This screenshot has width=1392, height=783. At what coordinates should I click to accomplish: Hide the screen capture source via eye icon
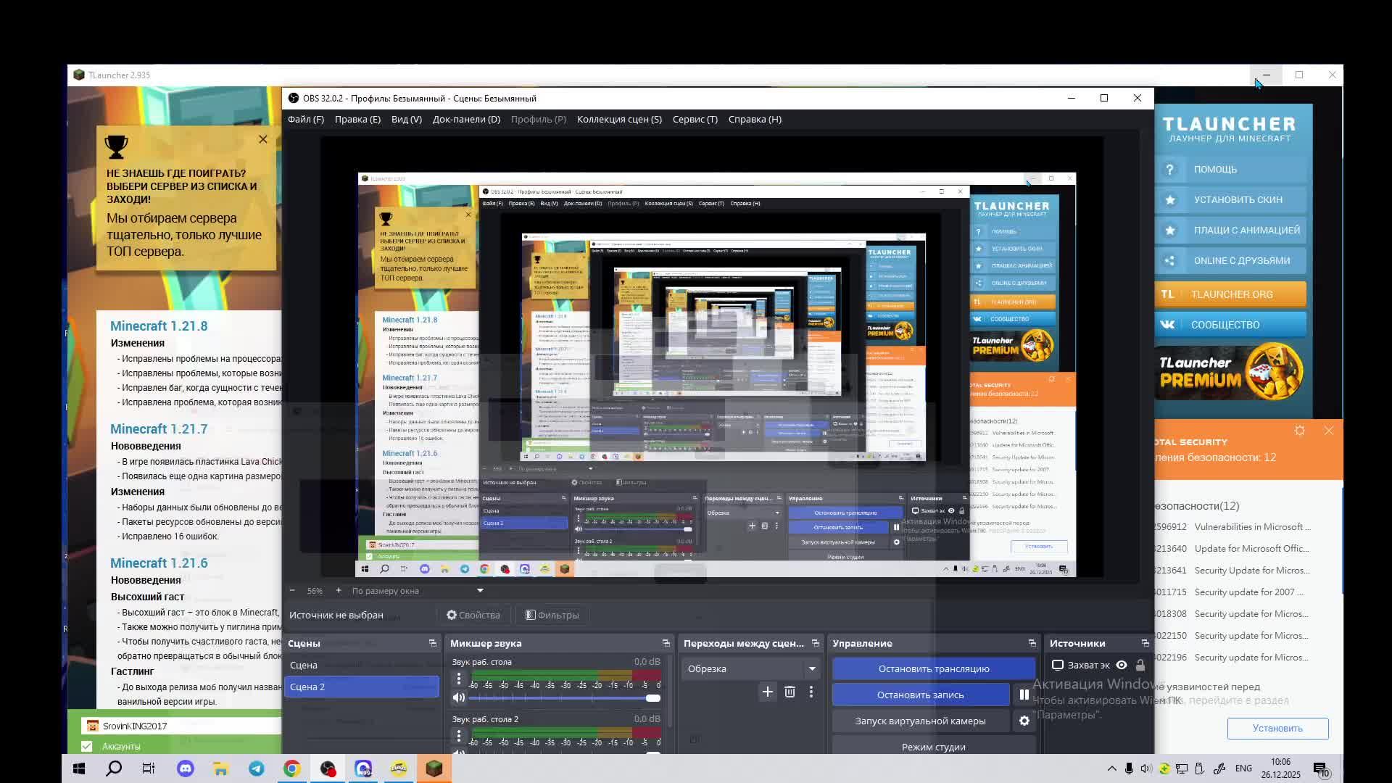pos(1121,665)
